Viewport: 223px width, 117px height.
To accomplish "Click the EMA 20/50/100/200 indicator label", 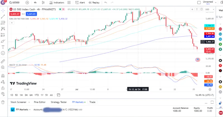I will point(19,19).
